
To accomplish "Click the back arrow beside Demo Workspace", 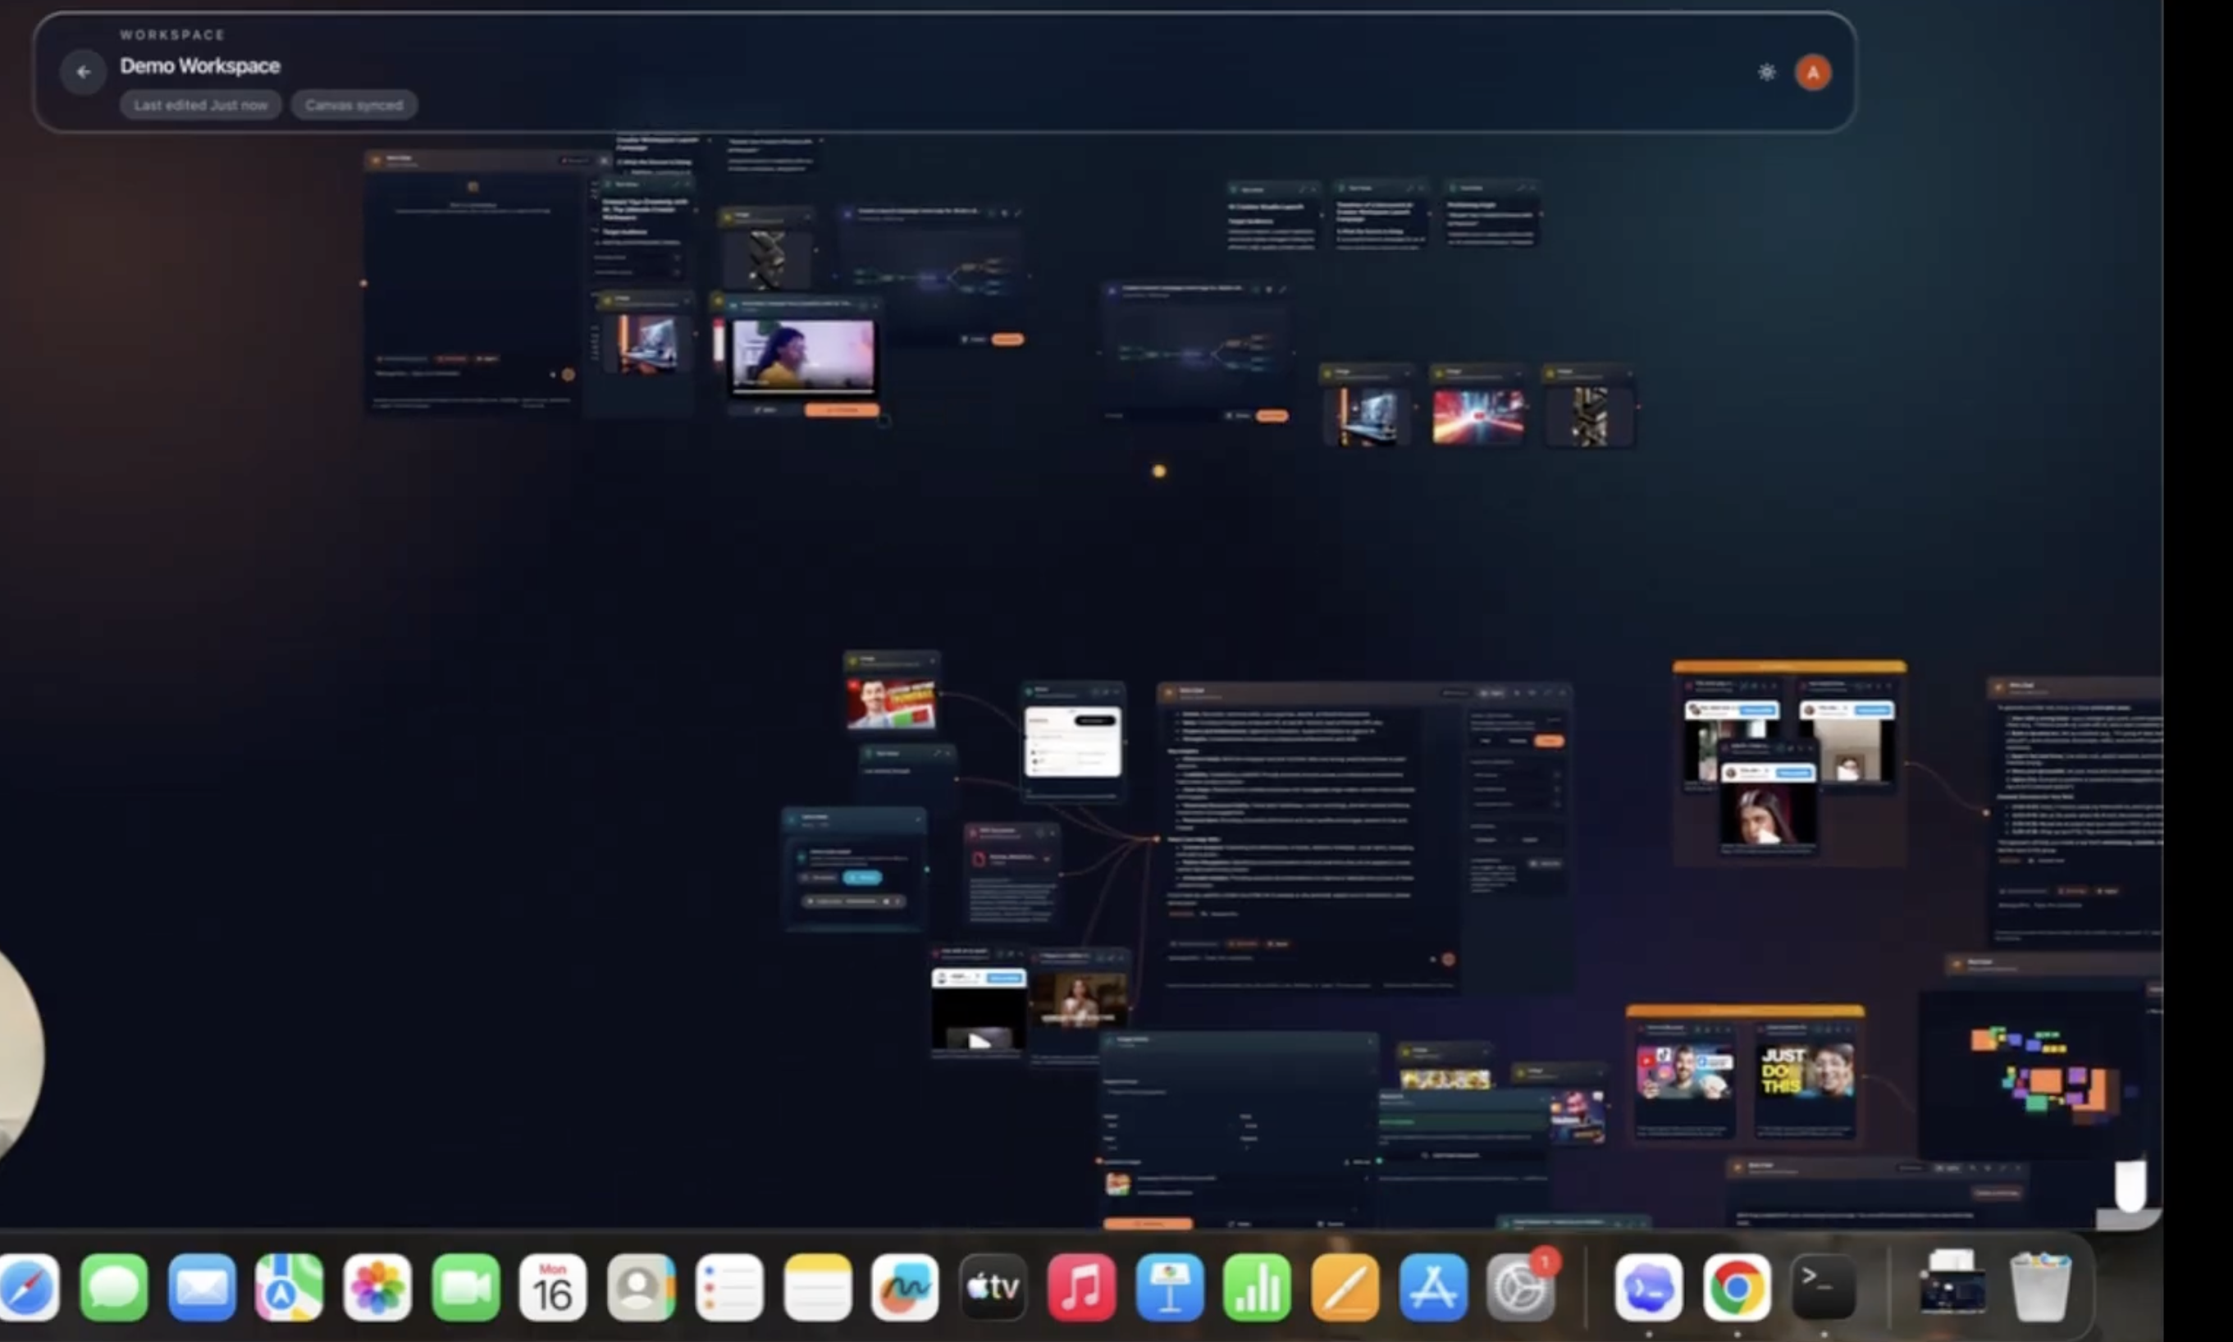I will [x=83, y=71].
